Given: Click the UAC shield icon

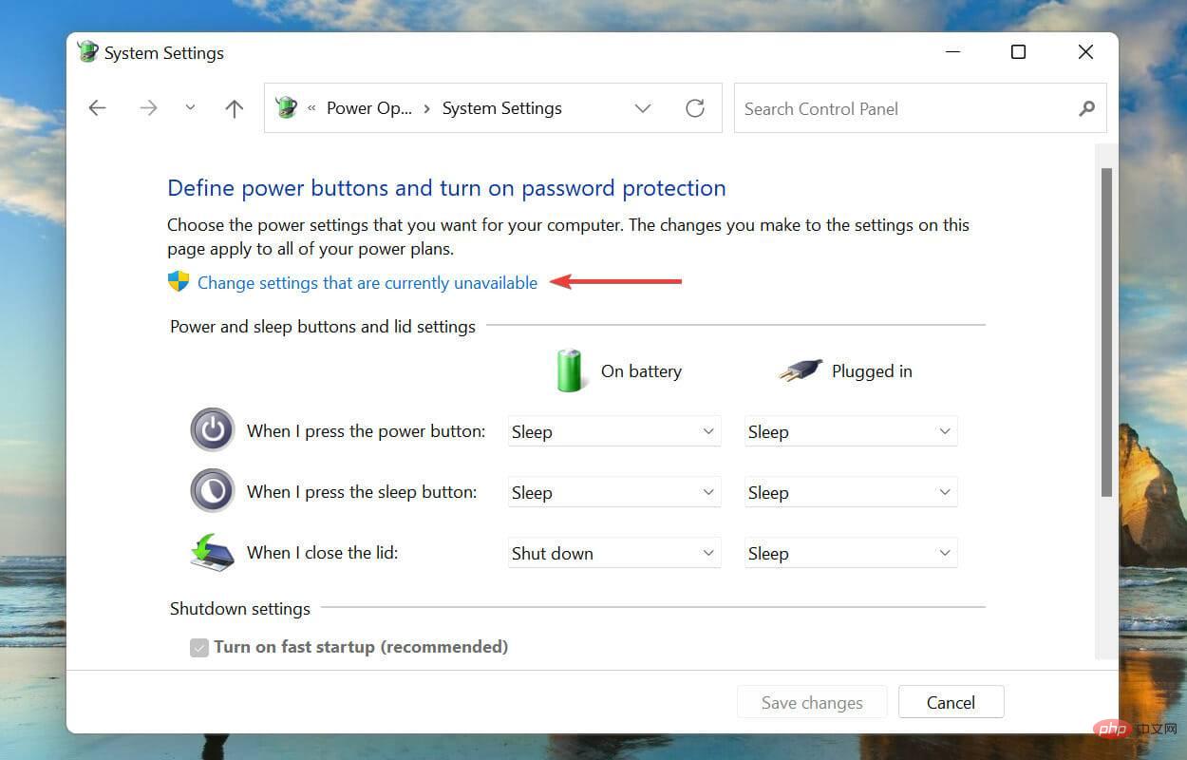Looking at the screenshot, I should pos(178,281).
